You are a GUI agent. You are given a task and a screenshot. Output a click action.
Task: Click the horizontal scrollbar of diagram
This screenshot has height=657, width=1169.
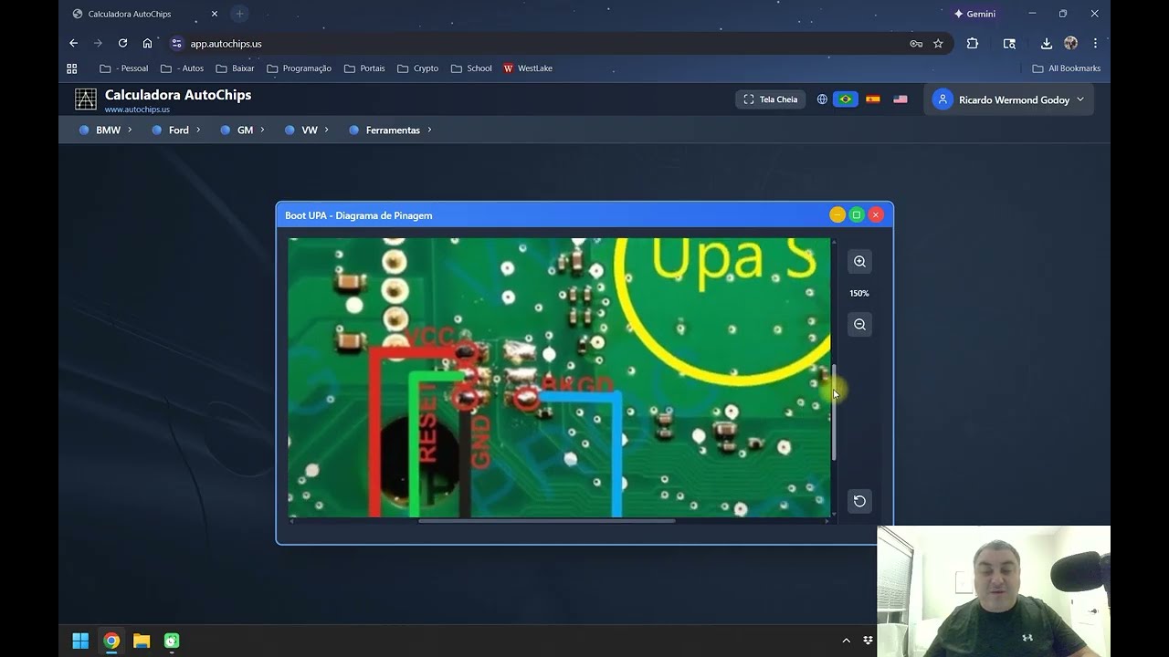tap(546, 521)
